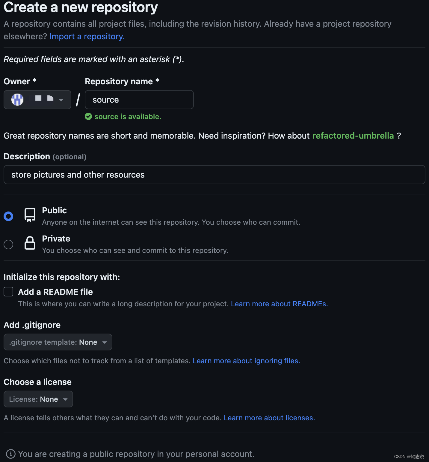
Task: Use suggested name refactored-umbrella
Action: click(353, 136)
